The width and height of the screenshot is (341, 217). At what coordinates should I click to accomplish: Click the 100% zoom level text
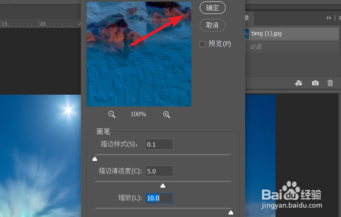(x=138, y=114)
